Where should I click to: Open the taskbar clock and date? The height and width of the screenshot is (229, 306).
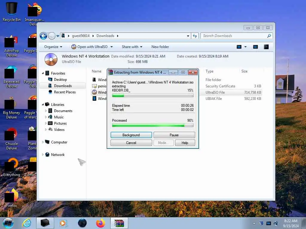point(291,223)
